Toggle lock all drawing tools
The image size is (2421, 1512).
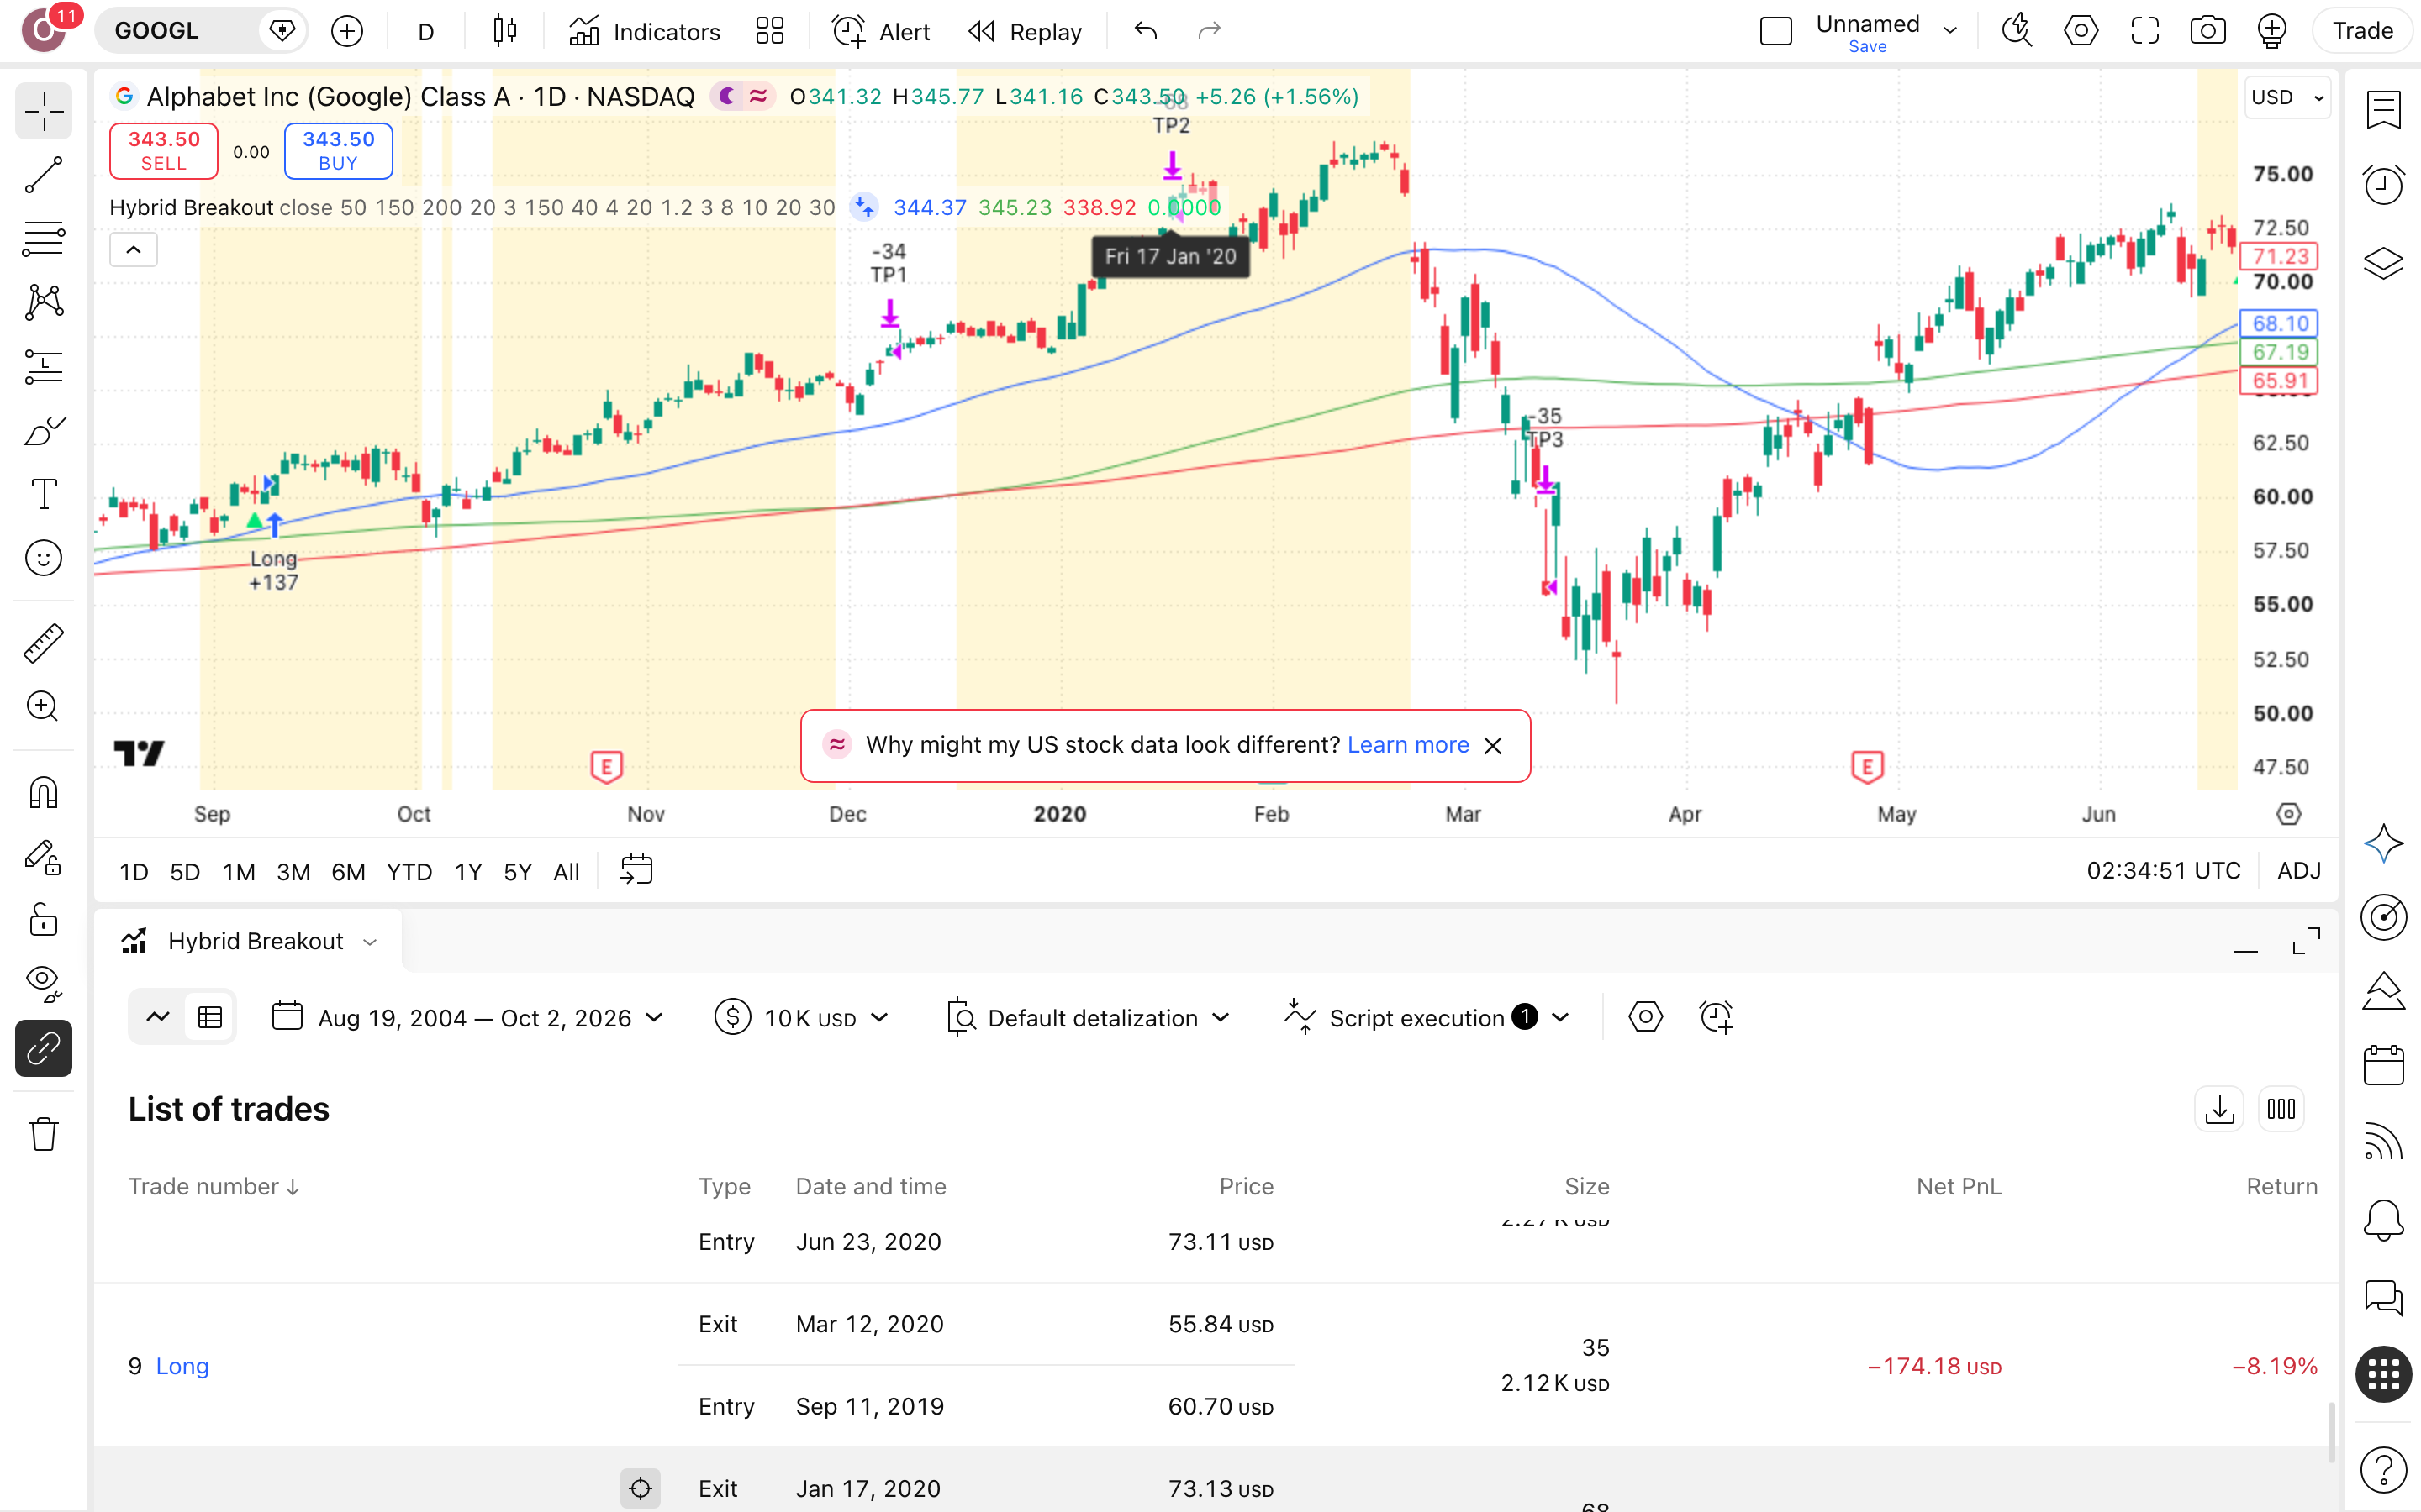tap(43, 920)
